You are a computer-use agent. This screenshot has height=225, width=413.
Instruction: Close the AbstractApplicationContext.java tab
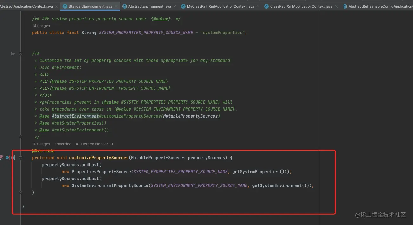point(57,6)
